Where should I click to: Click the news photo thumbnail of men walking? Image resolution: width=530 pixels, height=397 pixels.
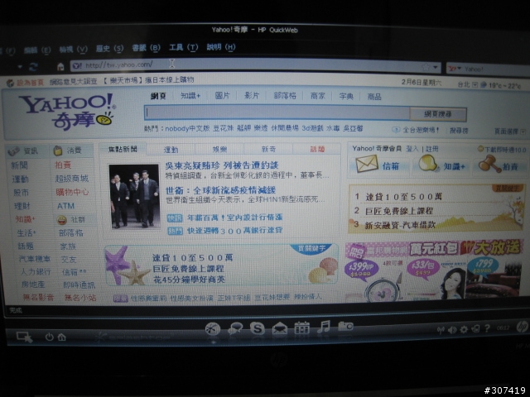pos(134,196)
